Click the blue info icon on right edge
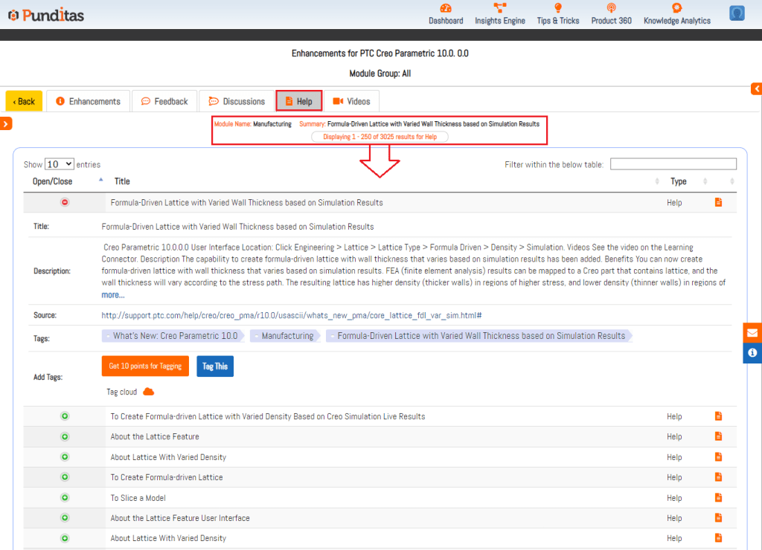Screen dimensions: 762x550 coord(752,352)
